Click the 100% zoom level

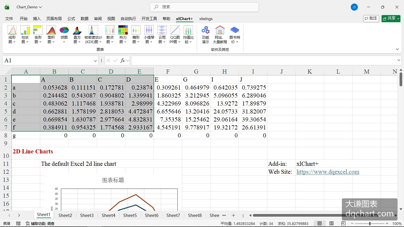(x=397, y=223)
